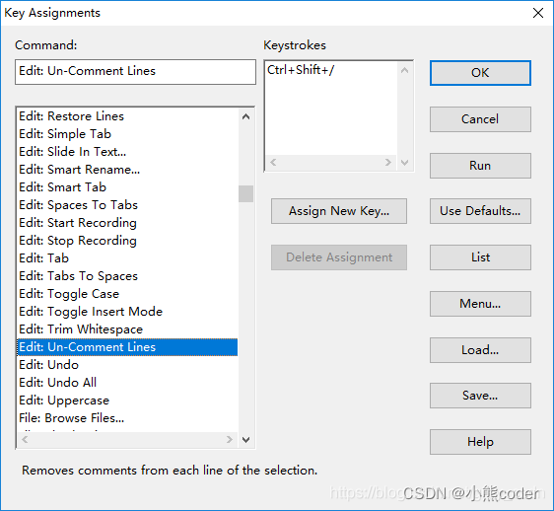Select Edit: Undo All in list
The height and width of the screenshot is (511, 554).
[127, 383]
